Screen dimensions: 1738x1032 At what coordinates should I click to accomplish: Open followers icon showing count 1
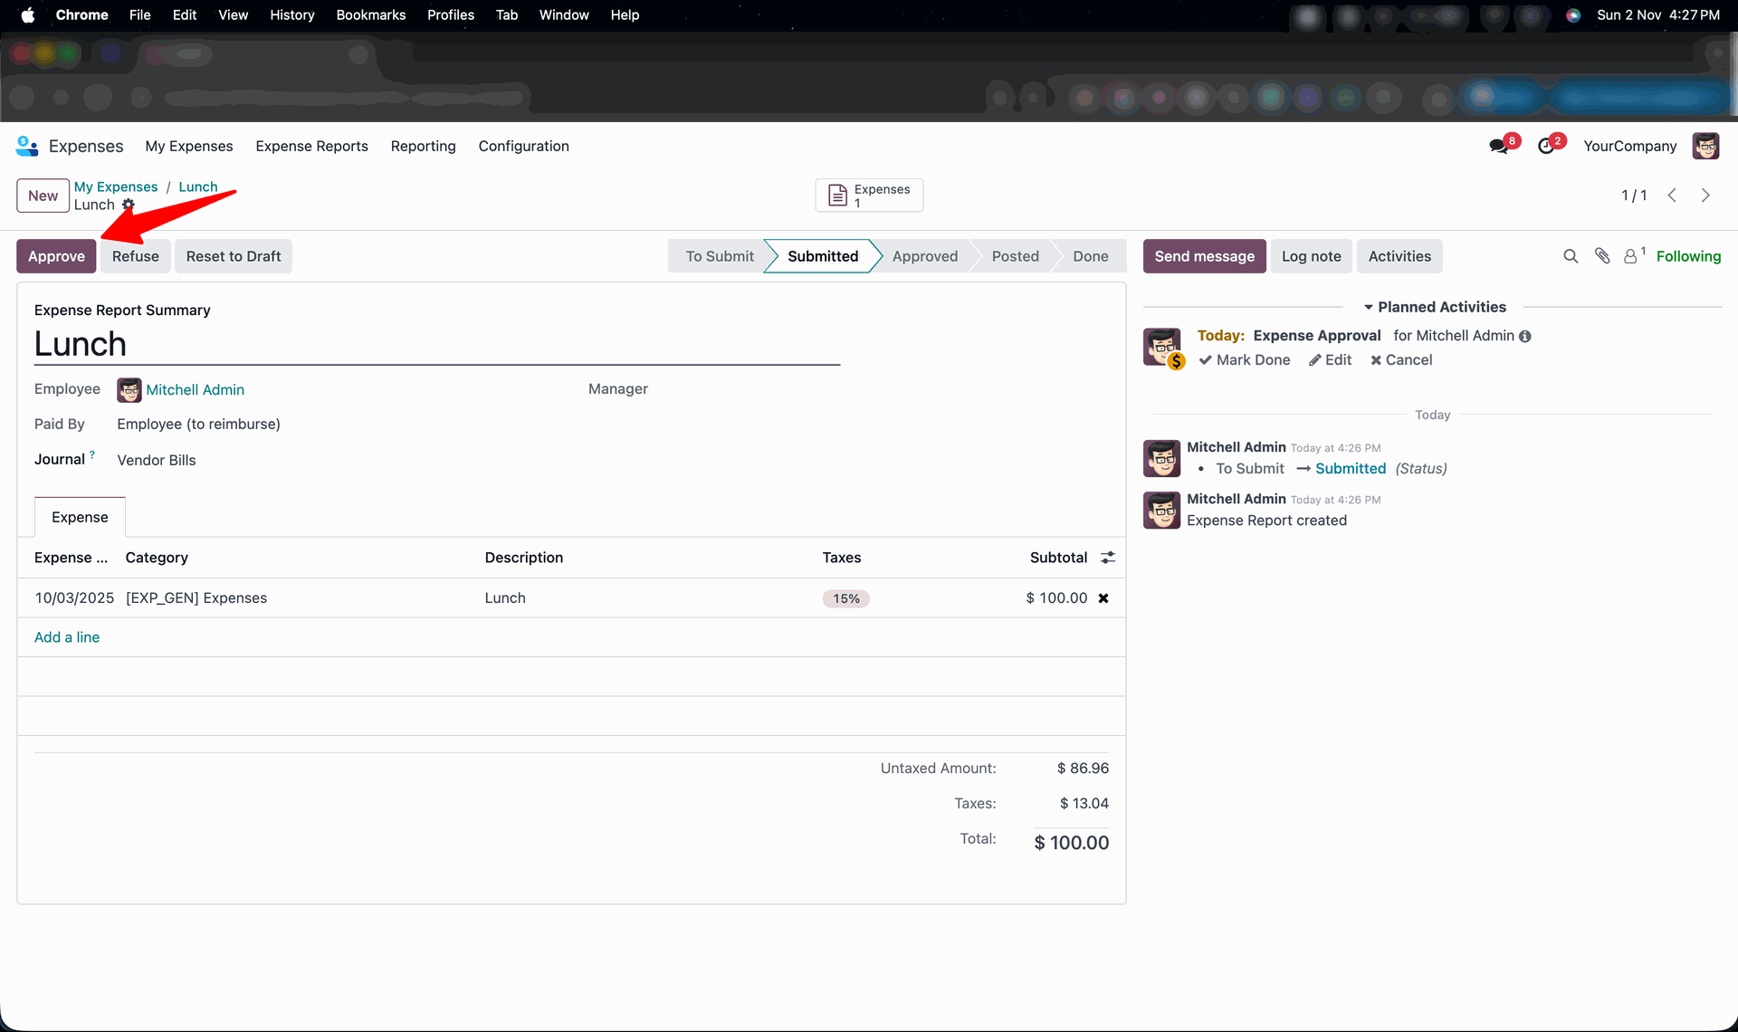click(1632, 256)
